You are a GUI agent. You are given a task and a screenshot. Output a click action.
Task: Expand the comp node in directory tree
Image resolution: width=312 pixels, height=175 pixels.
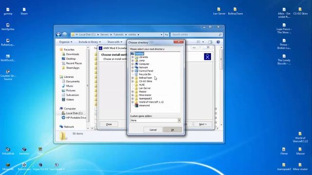[x=133, y=60]
